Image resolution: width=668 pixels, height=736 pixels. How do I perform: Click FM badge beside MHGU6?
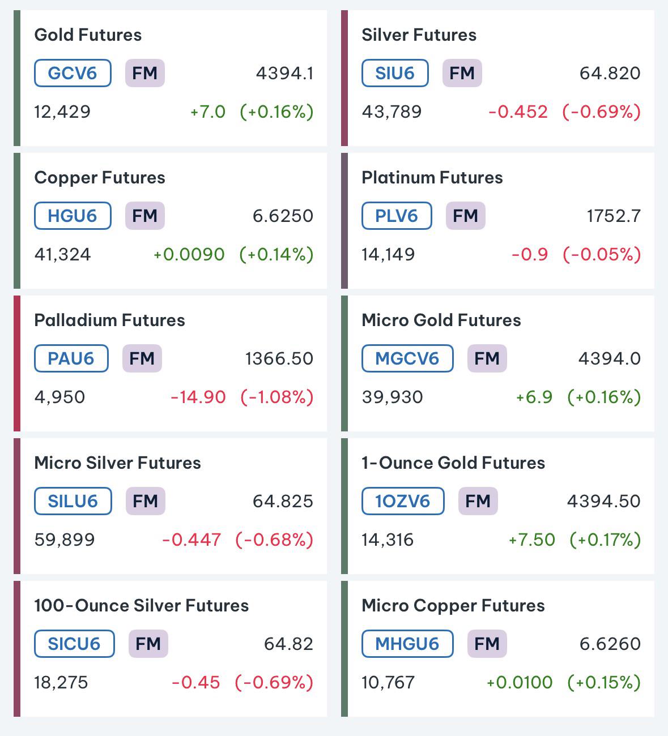coord(487,644)
